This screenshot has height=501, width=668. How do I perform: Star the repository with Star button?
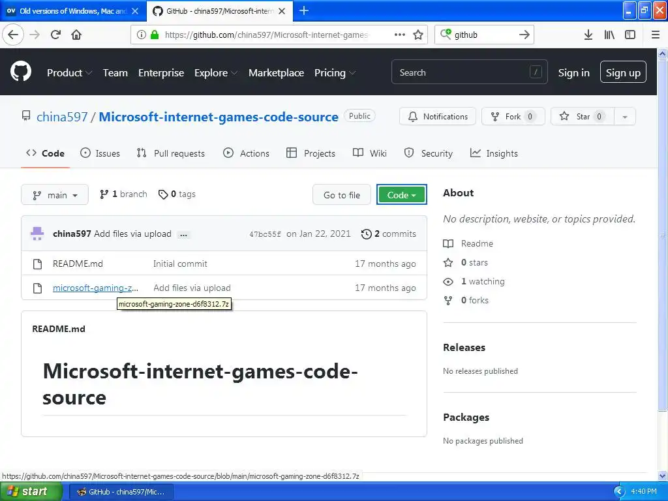pos(583,117)
